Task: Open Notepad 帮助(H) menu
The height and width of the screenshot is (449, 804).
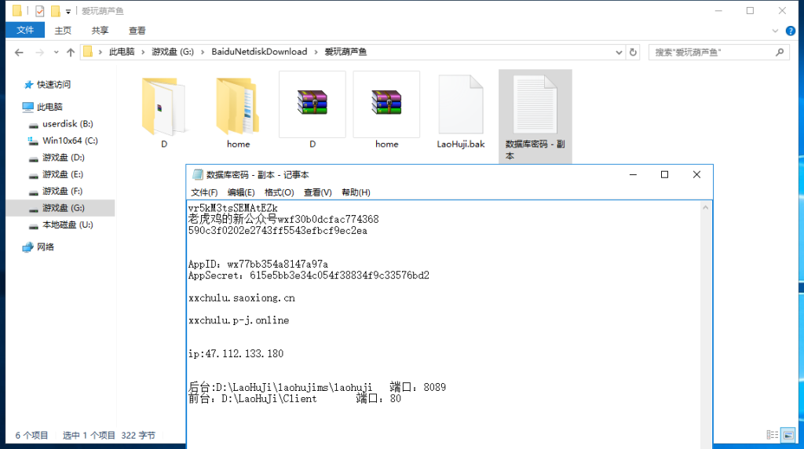Action: tap(356, 192)
